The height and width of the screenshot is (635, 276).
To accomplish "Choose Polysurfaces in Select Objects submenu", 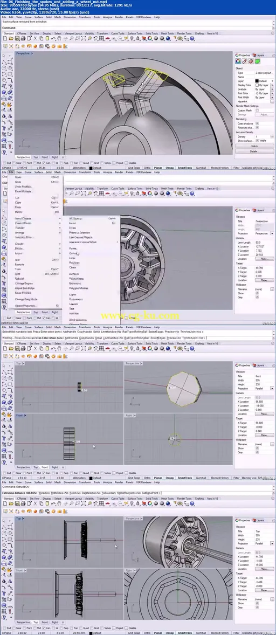I will (x=77, y=279).
